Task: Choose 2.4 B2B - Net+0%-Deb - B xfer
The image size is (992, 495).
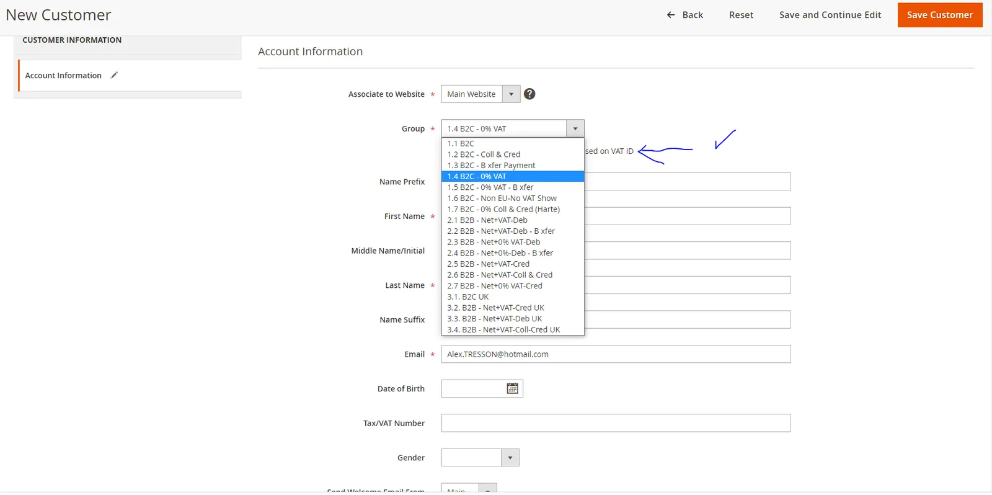Action: coord(513,253)
